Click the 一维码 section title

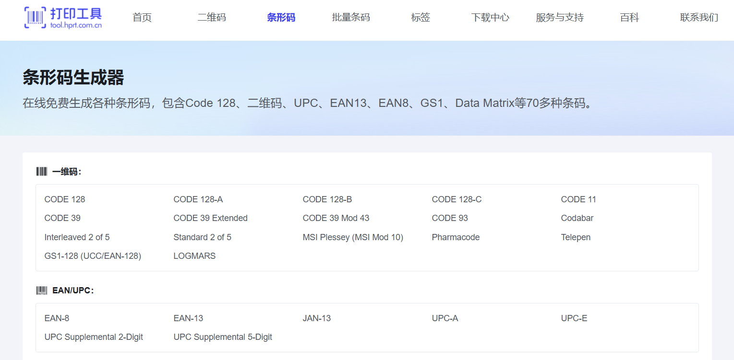pos(67,172)
